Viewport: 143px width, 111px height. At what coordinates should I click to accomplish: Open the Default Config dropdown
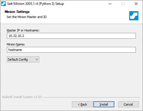23,59
